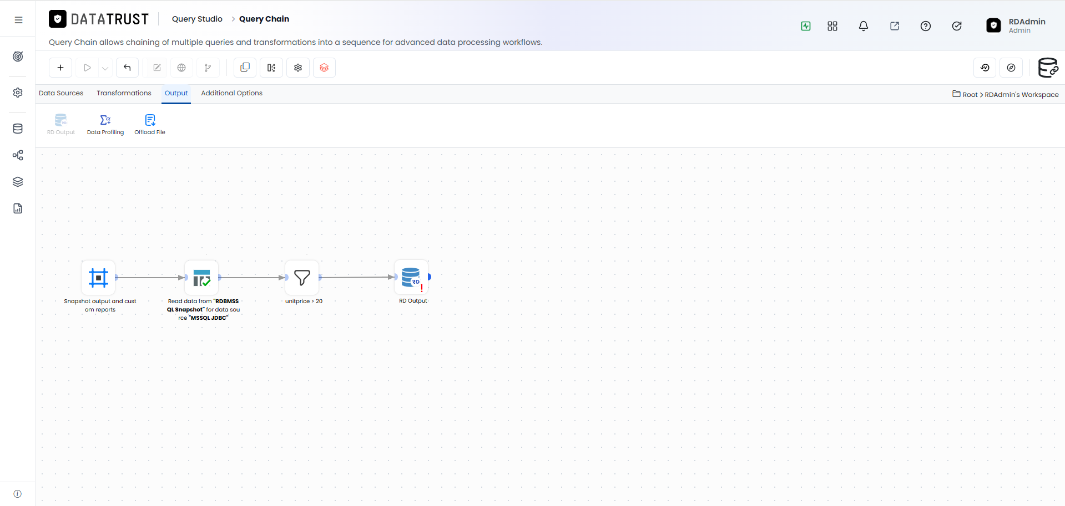
Task: Select the RD Output tool in palette
Action: (x=61, y=125)
